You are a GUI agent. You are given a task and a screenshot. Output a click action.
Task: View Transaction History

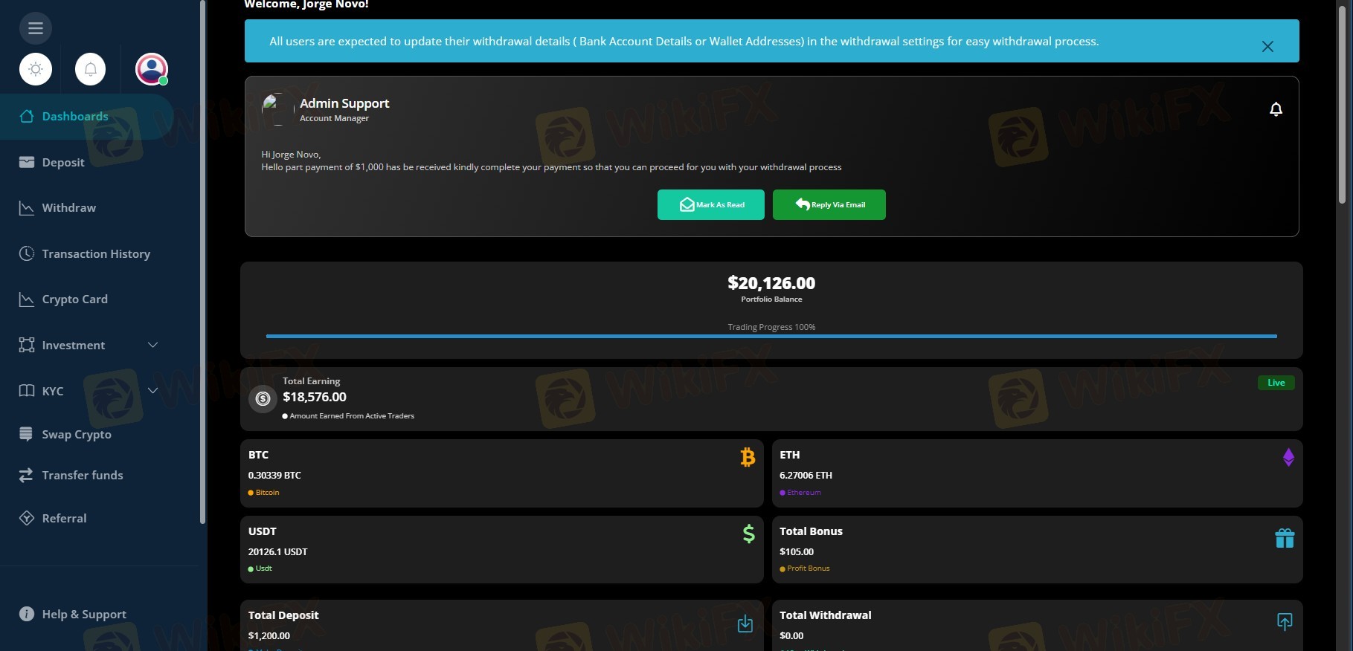tap(96, 254)
